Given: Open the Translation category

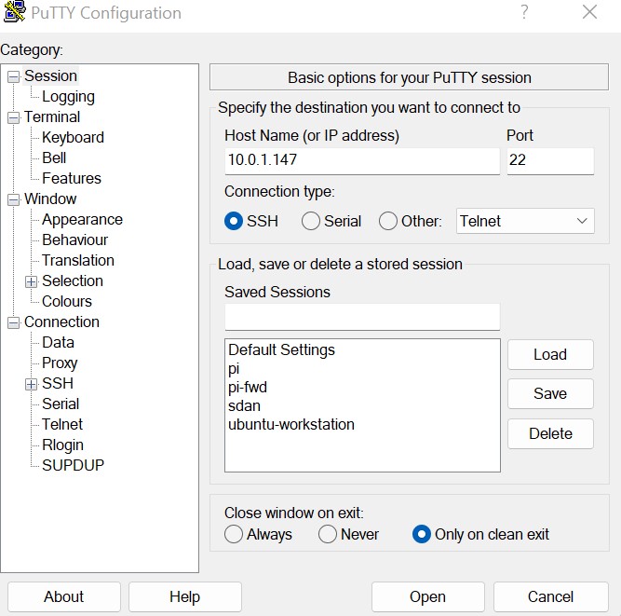Looking at the screenshot, I should tap(78, 260).
